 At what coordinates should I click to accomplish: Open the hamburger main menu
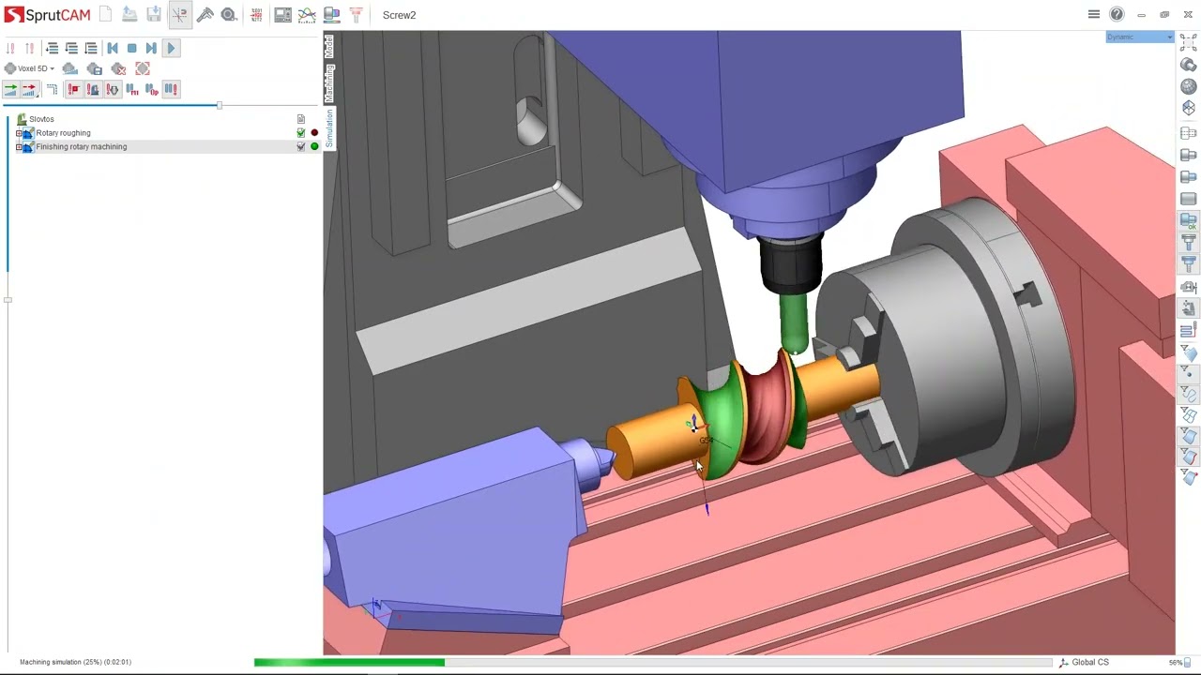[x=1094, y=14]
